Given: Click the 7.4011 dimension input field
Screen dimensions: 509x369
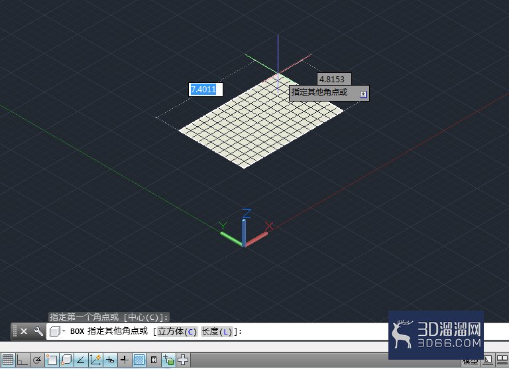Looking at the screenshot, I should click(x=206, y=90).
